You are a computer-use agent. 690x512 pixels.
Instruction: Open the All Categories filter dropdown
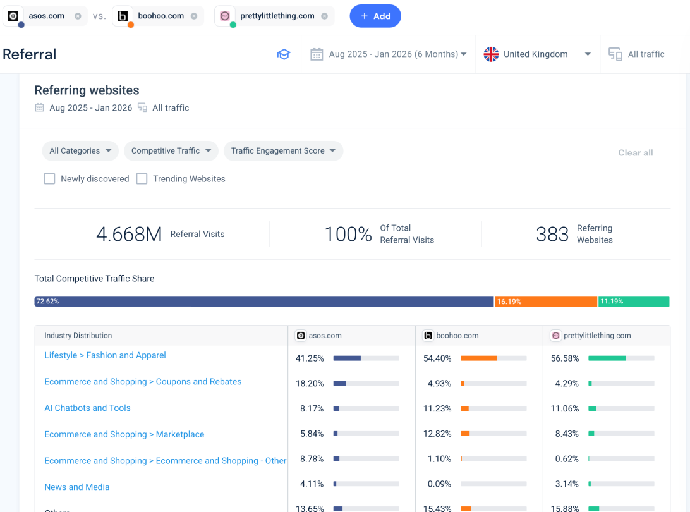tap(80, 151)
